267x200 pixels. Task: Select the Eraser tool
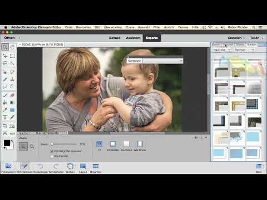coord(12,96)
